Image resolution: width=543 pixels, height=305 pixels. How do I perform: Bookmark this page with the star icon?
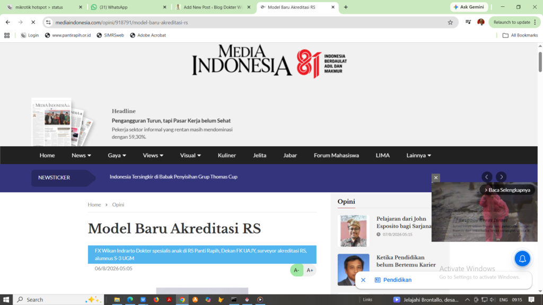(x=450, y=22)
